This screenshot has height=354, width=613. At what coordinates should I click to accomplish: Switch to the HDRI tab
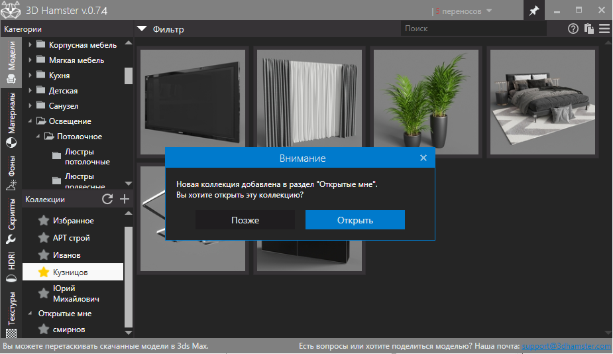11,267
